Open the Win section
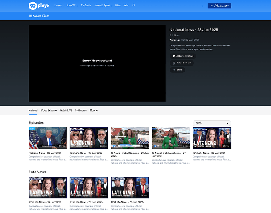Viewport: 271px width, 213px height. pyautogui.click(x=126, y=6)
